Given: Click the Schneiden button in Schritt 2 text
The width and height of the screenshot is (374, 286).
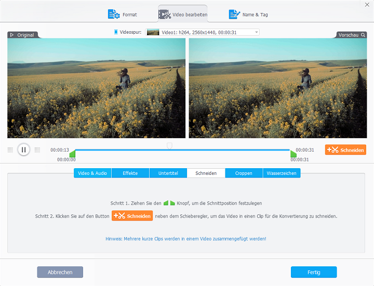Looking at the screenshot, I should [132, 216].
